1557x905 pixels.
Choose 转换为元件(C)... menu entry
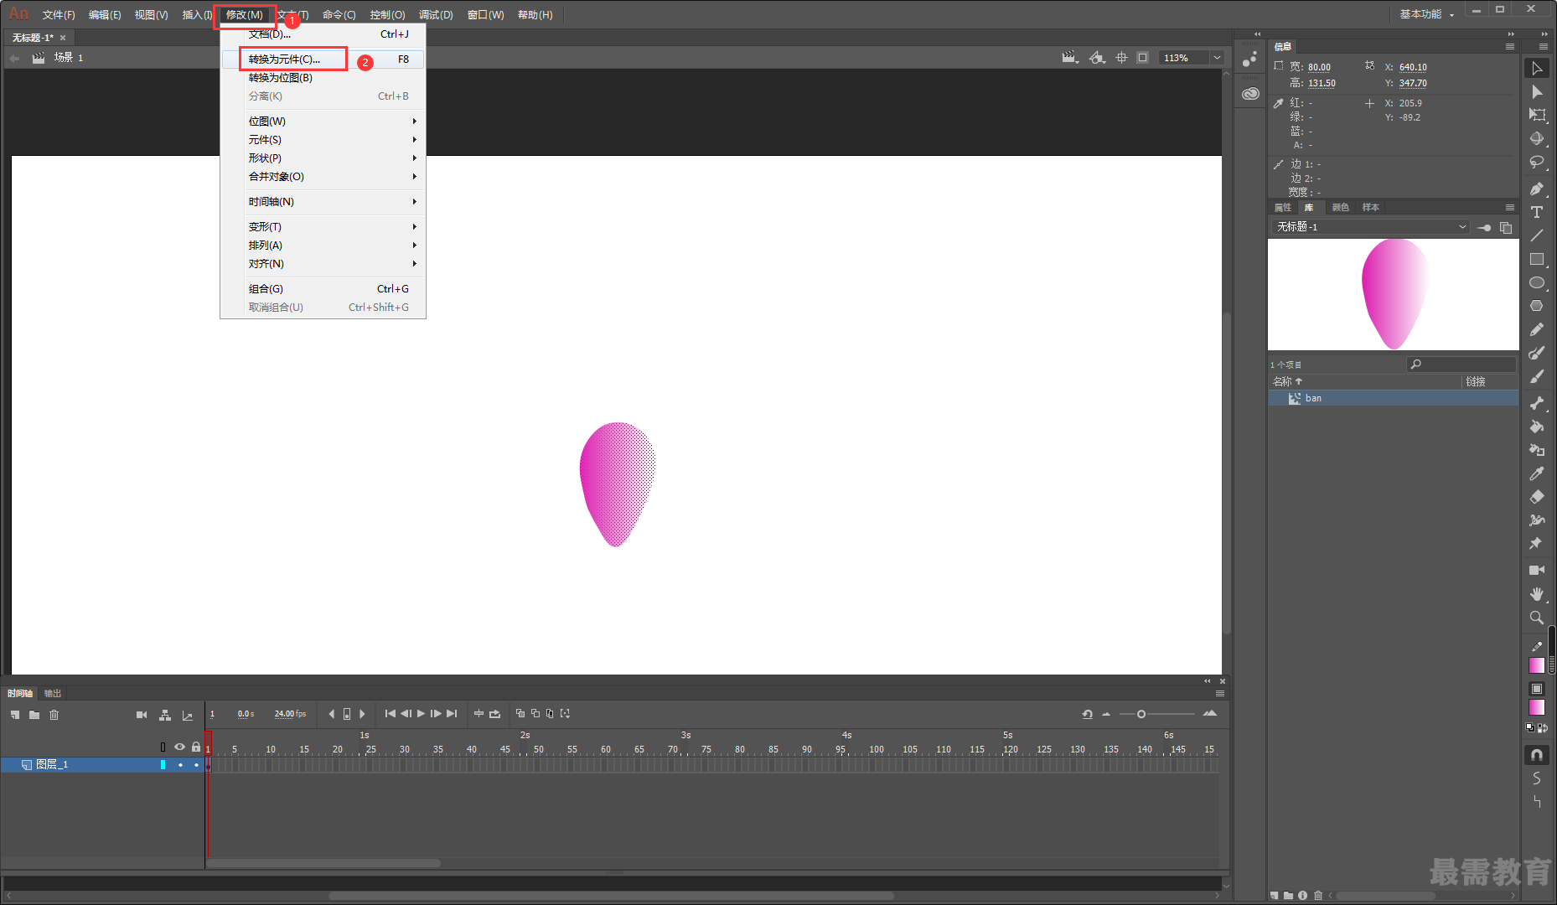pos(323,59)
